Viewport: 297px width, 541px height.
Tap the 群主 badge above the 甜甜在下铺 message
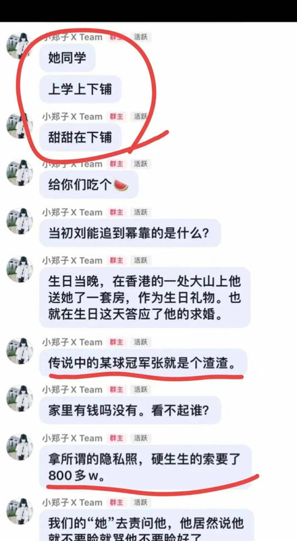tap(116, 116)
